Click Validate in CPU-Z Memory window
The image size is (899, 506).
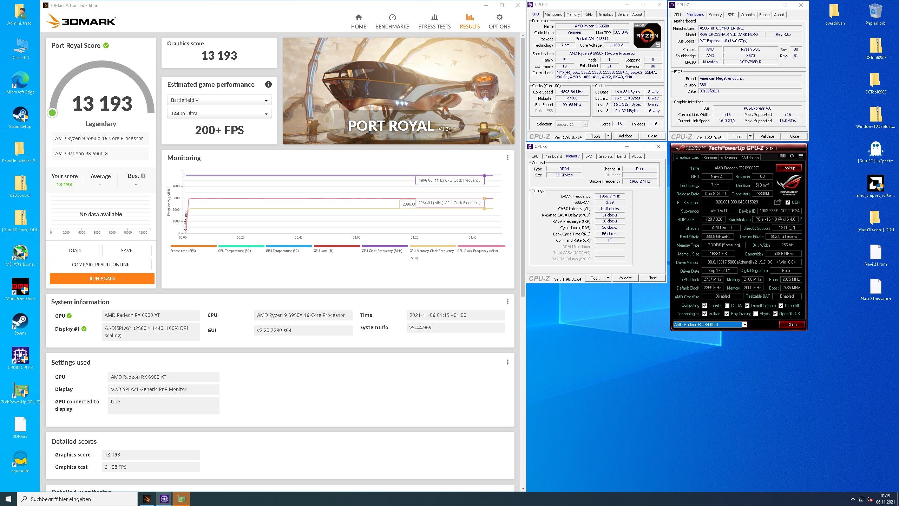point(625,278)
